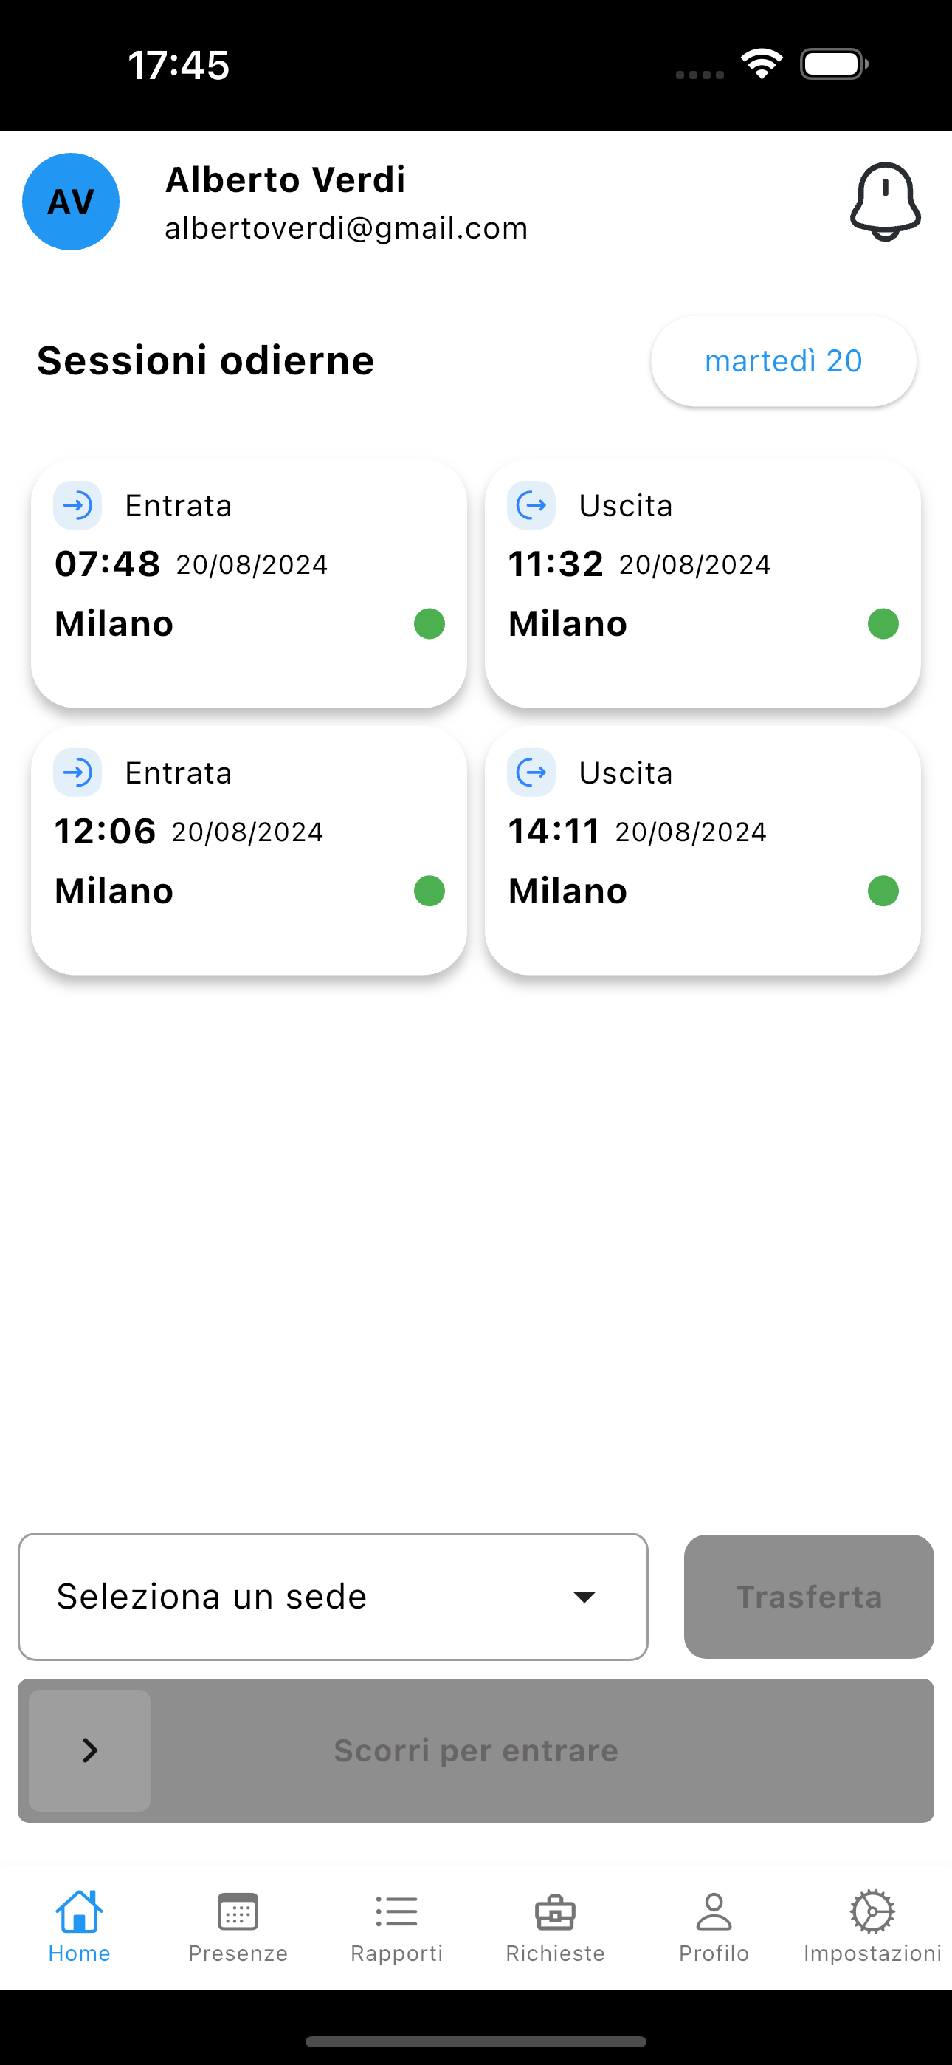Tap the AV profile avatar
Screen dimensions: 952x2065
pos(71,201)
